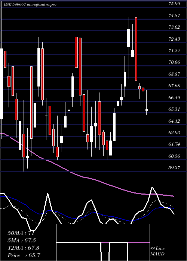Click the last small white candle near 65.31
This screenshot has height=261, width=187.
147,110
